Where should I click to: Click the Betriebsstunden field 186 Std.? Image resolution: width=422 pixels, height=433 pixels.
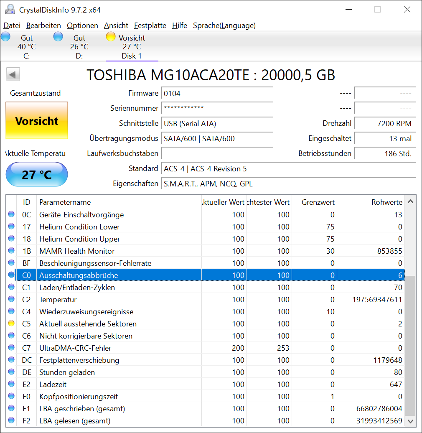point(385,153)
